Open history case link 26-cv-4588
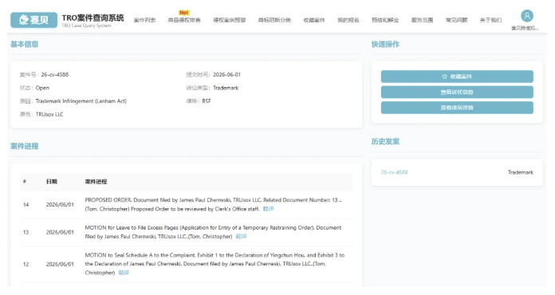Screen dimensions: 555x295 tap(394, 172)
